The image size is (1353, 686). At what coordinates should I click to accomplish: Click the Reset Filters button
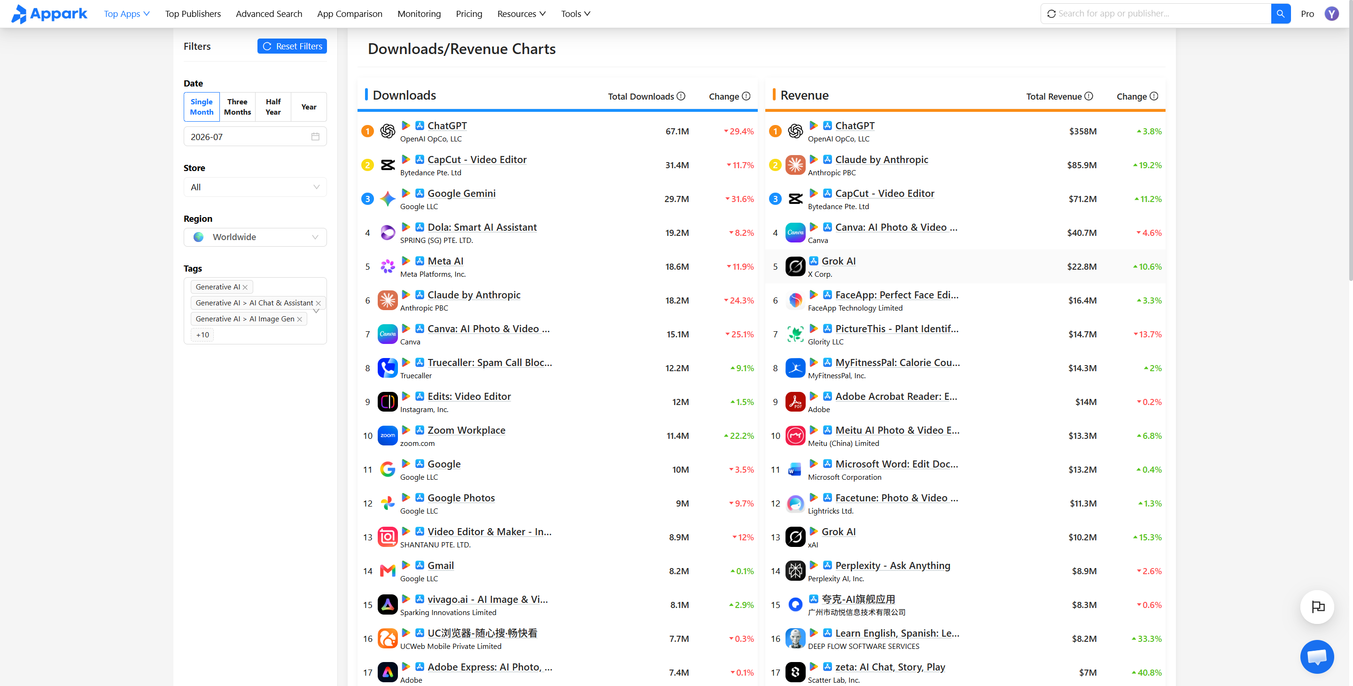point(292,46)
